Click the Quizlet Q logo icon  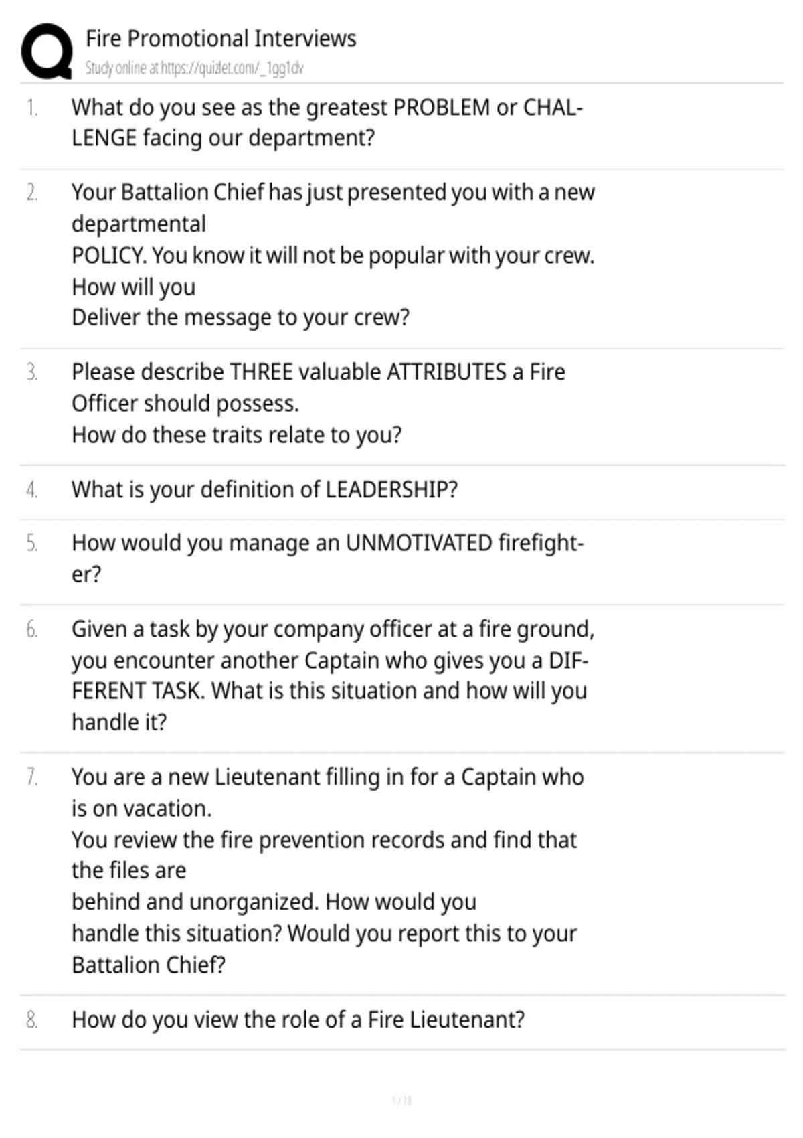[x=47, y=52]
